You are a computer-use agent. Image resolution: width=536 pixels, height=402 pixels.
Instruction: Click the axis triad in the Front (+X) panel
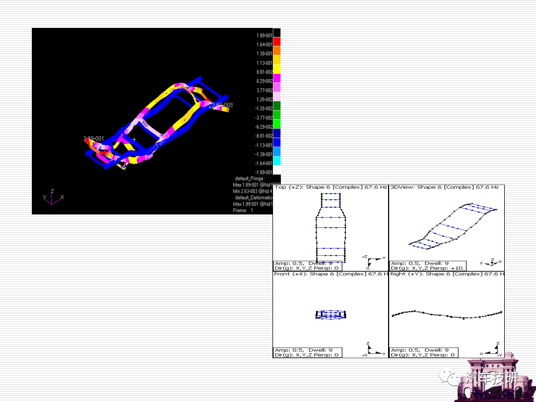point(374,350)
